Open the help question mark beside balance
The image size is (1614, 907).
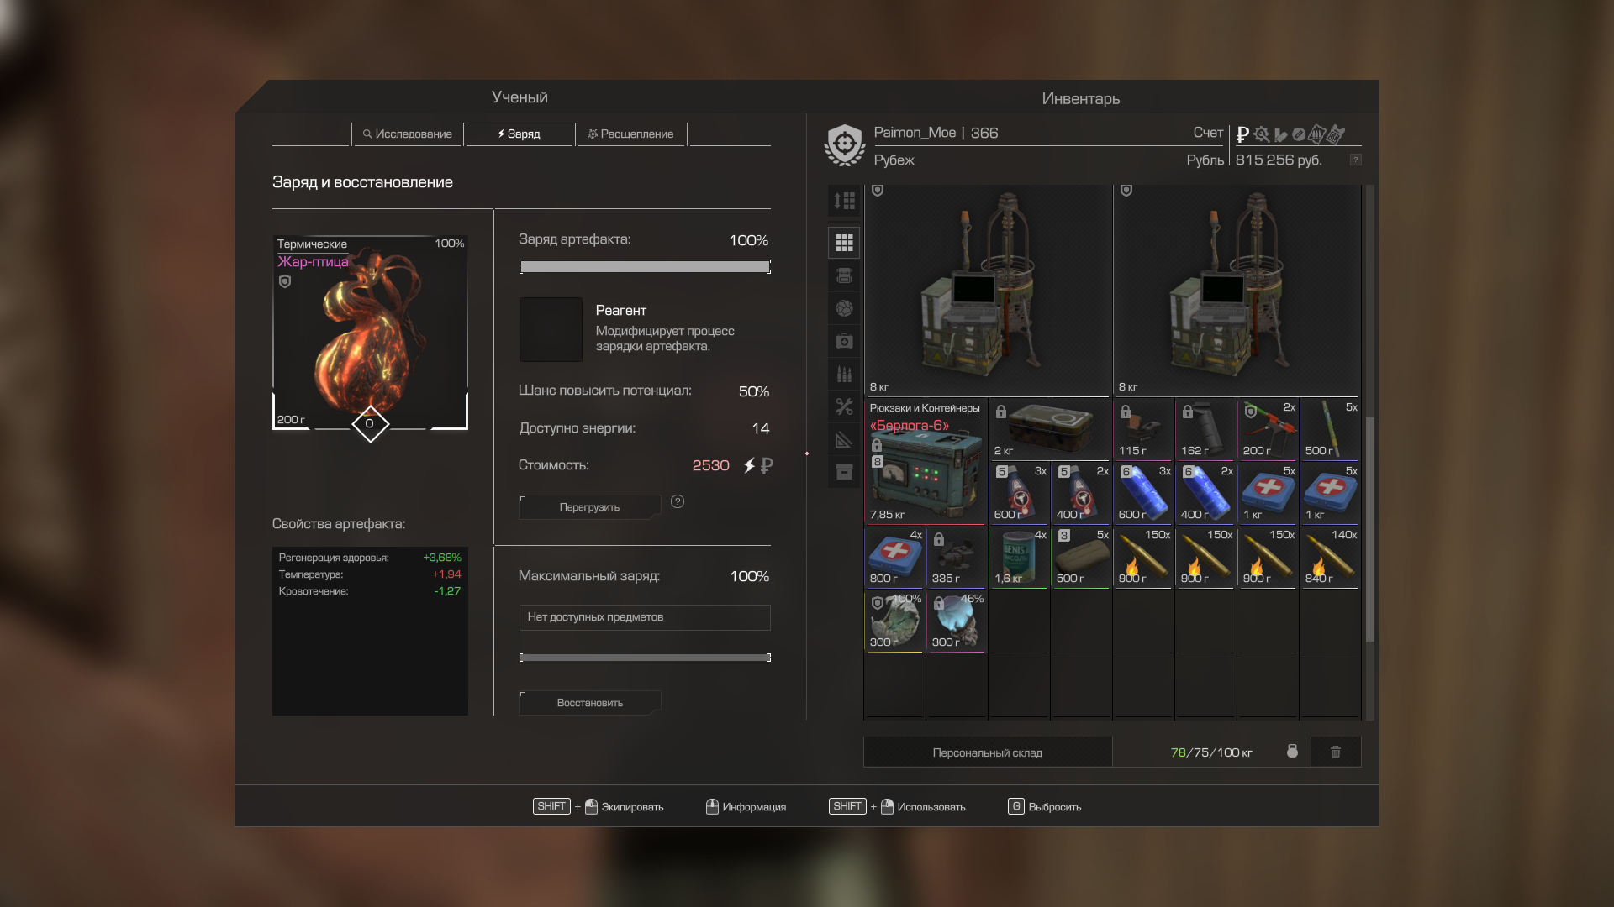(1355, 160)
